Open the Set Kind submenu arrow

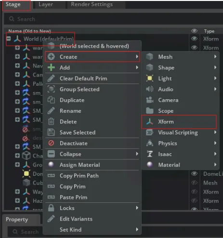coord(137,229)
